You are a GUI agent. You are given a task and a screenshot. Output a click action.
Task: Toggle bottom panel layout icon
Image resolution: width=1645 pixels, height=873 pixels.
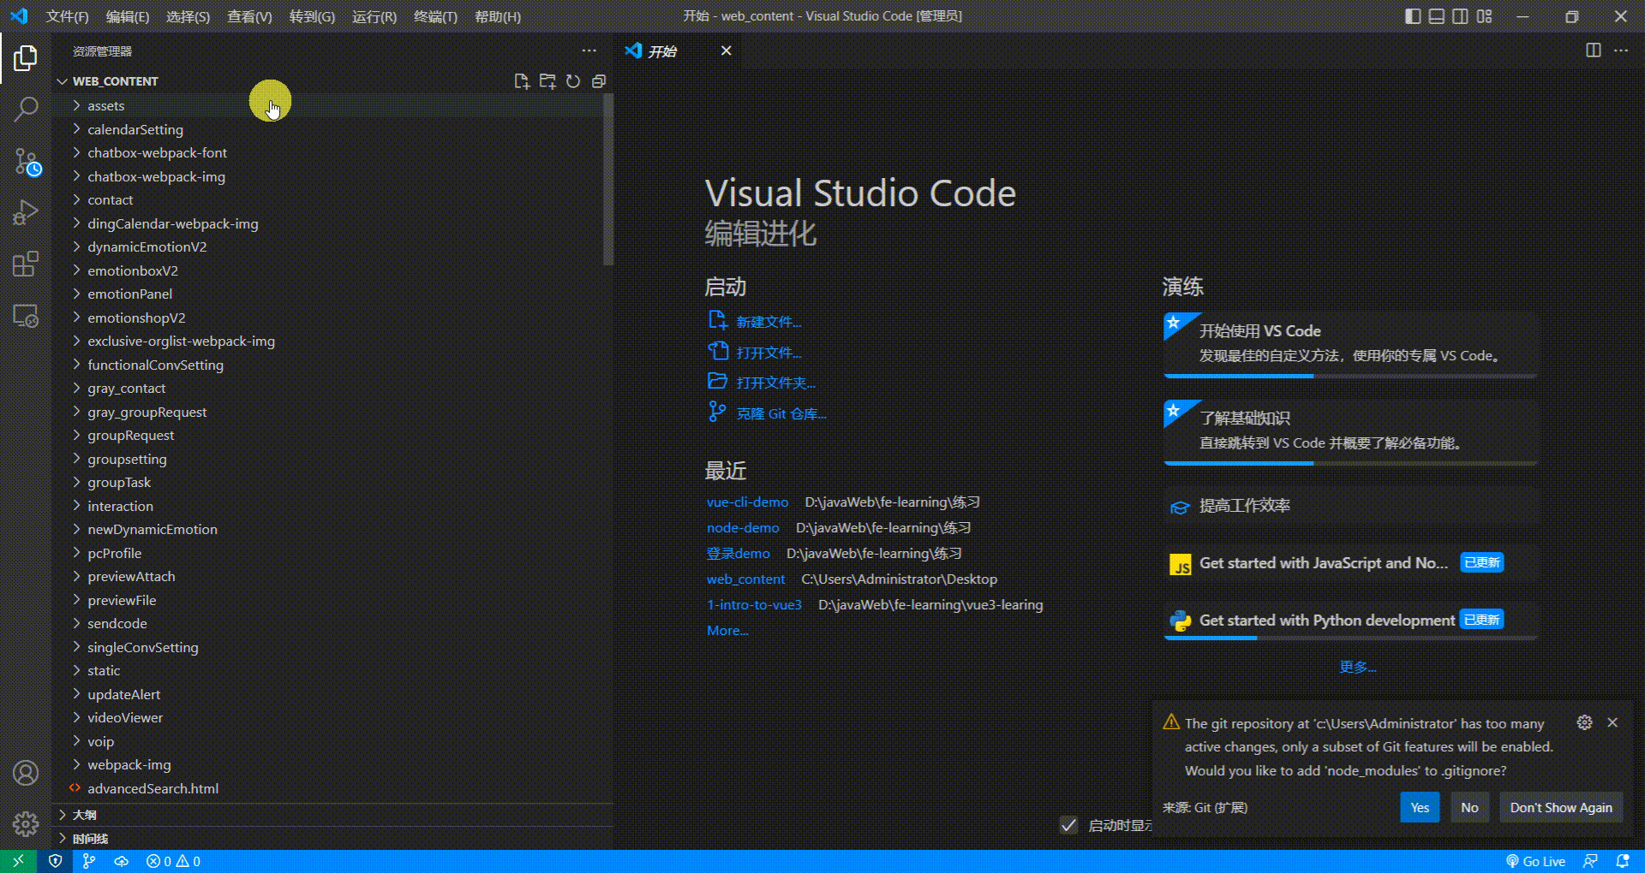tap(1437, 16)
